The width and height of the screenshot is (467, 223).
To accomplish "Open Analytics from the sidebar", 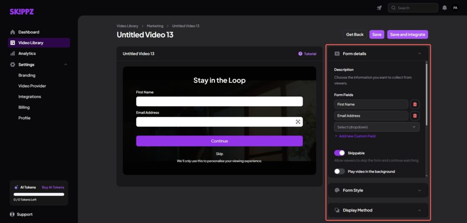I will (x=26, y=53).
